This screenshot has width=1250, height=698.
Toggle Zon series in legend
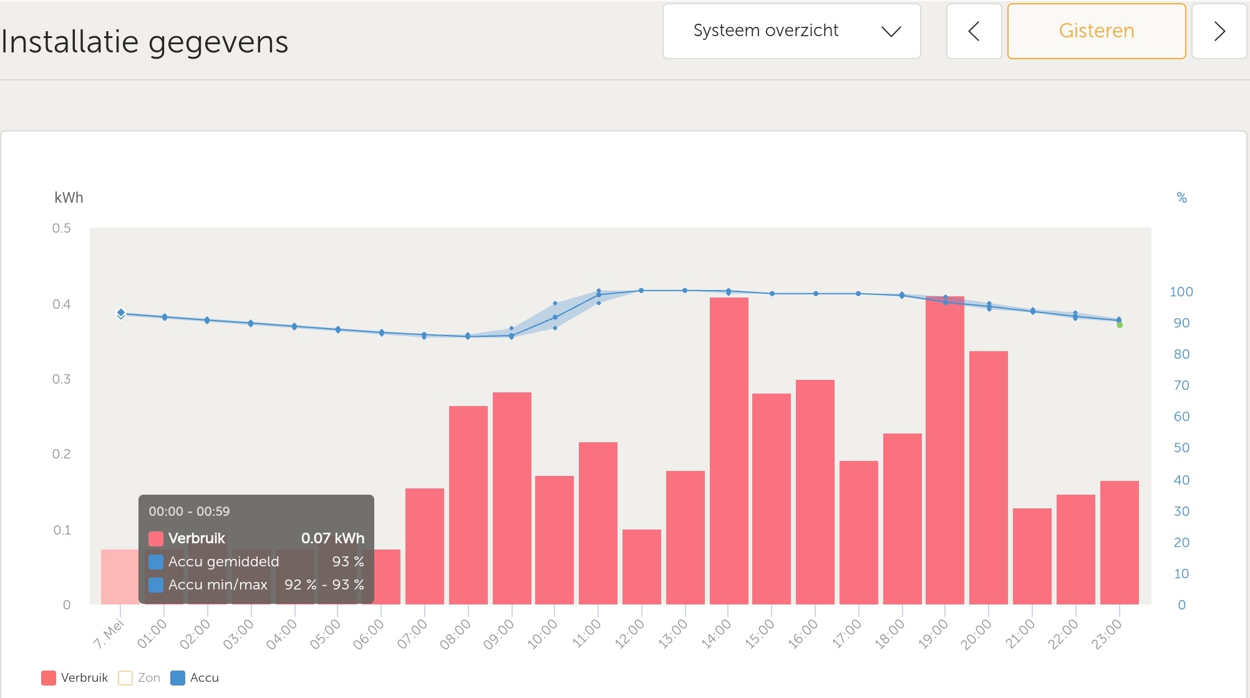pos(148,678)
